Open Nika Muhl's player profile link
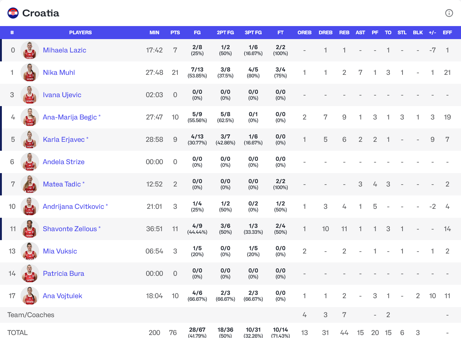The width and height of the screenshot is (461, 338). coord(59,73)
